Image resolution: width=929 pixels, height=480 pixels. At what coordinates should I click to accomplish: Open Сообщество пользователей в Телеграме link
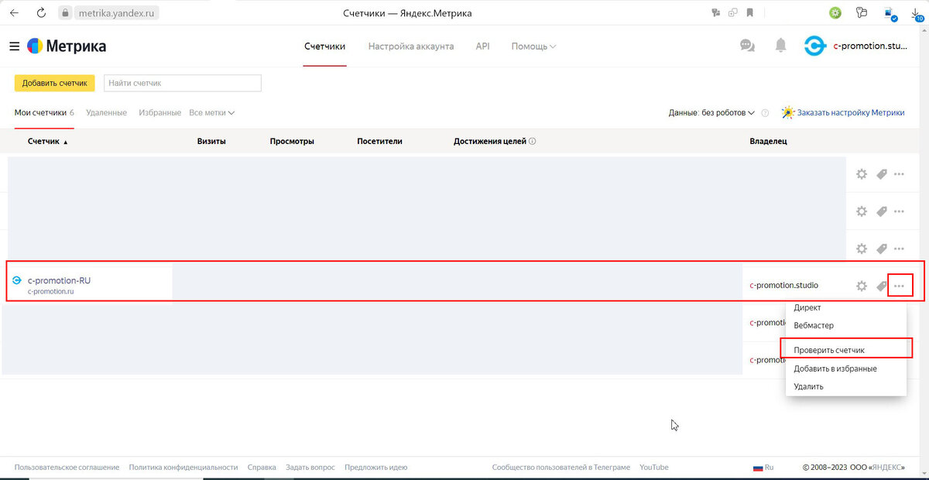point(561,468)
